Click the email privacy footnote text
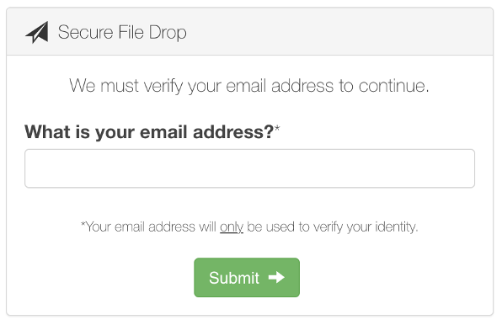This screenshot has width=502, height=325. pyautogui.click(x=249, y=226)
